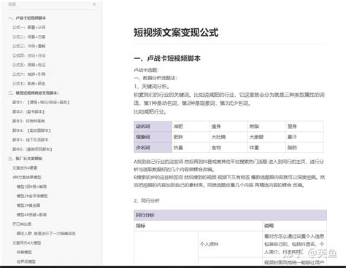Viewport: 346px width, 268px height.
Task: Click the 个人资料 table cell
Action: click(230, 244)
